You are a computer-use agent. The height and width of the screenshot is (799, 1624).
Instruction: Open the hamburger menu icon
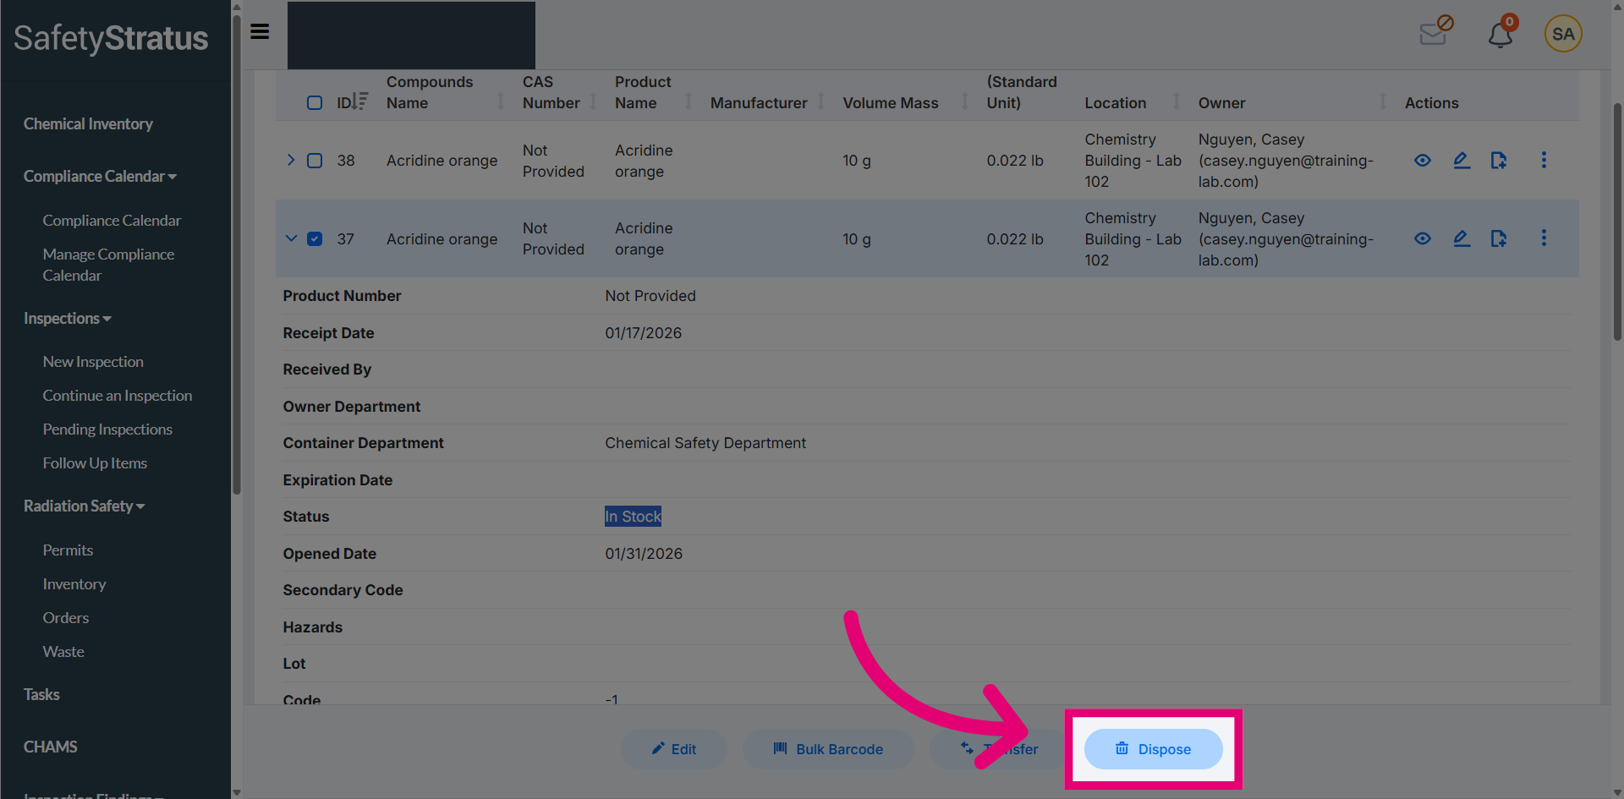(260, 31)
